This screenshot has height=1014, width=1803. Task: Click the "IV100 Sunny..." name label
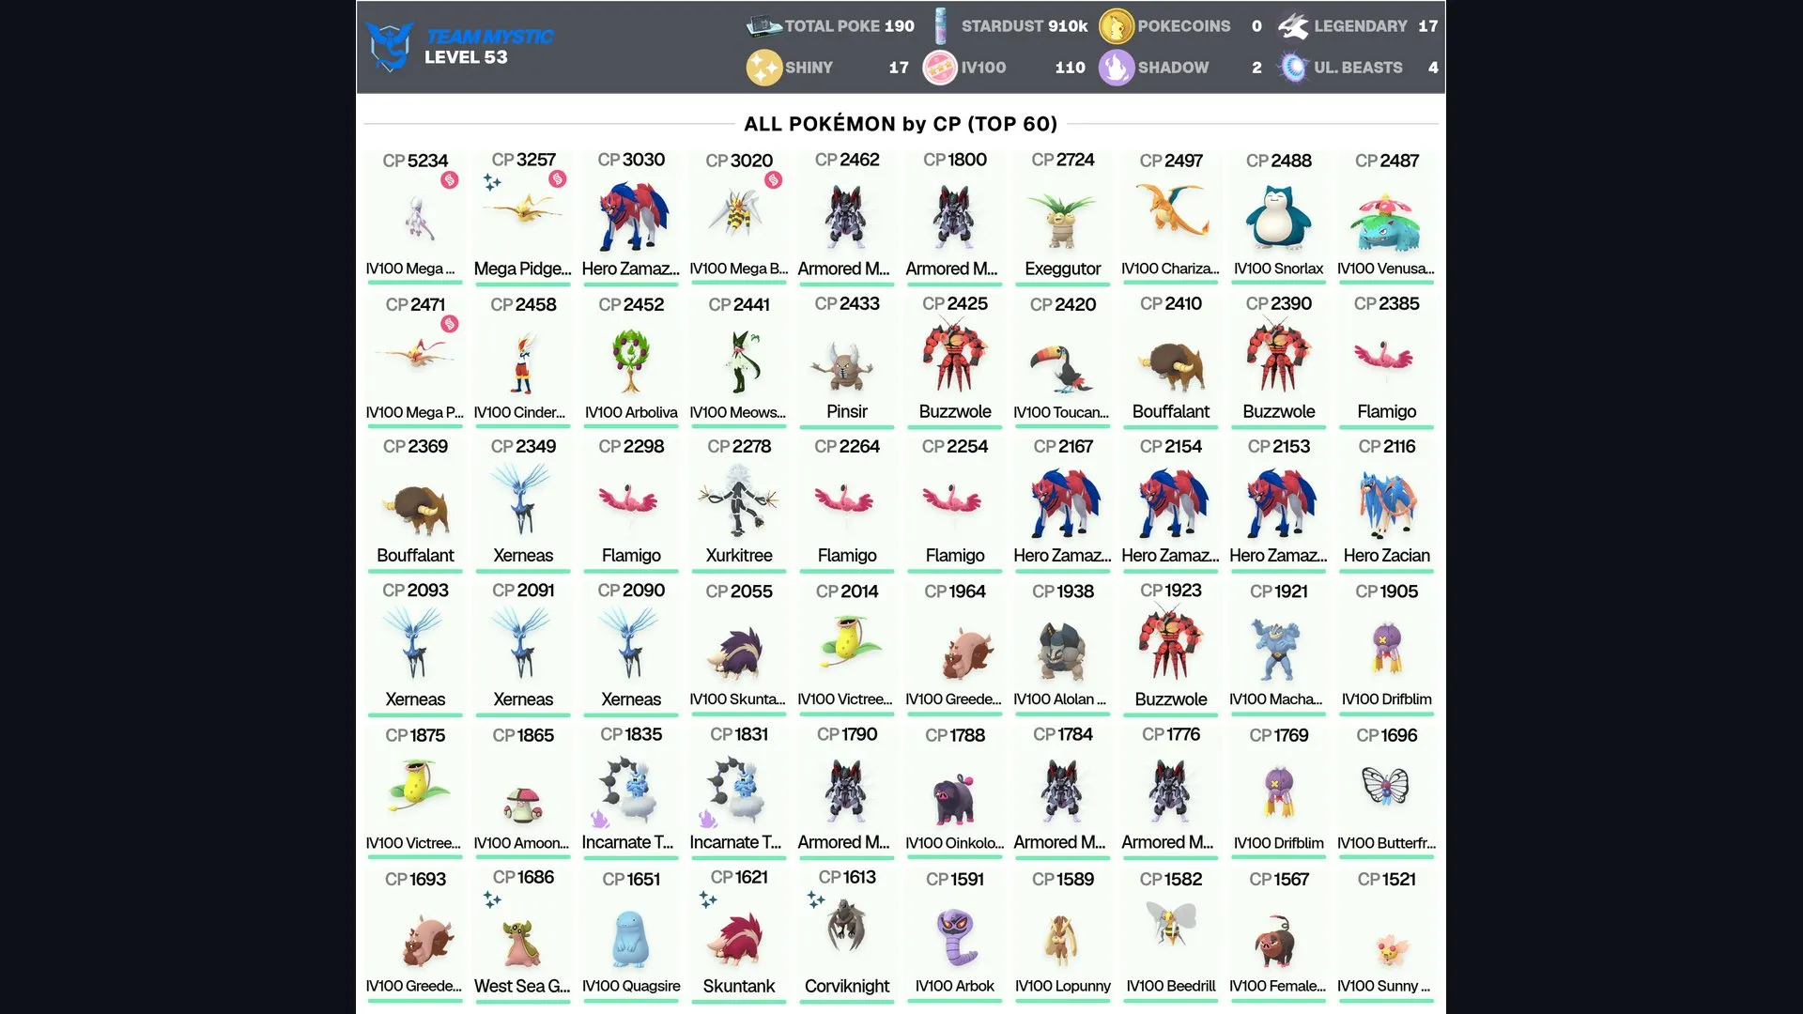click(1384, 986)
